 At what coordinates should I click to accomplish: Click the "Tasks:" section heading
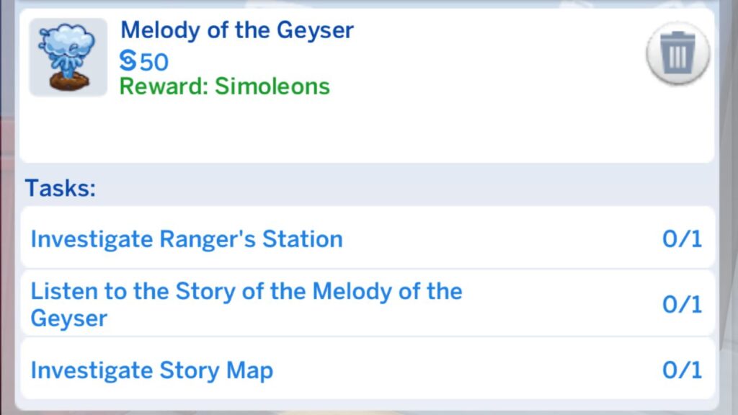(61, 189)
